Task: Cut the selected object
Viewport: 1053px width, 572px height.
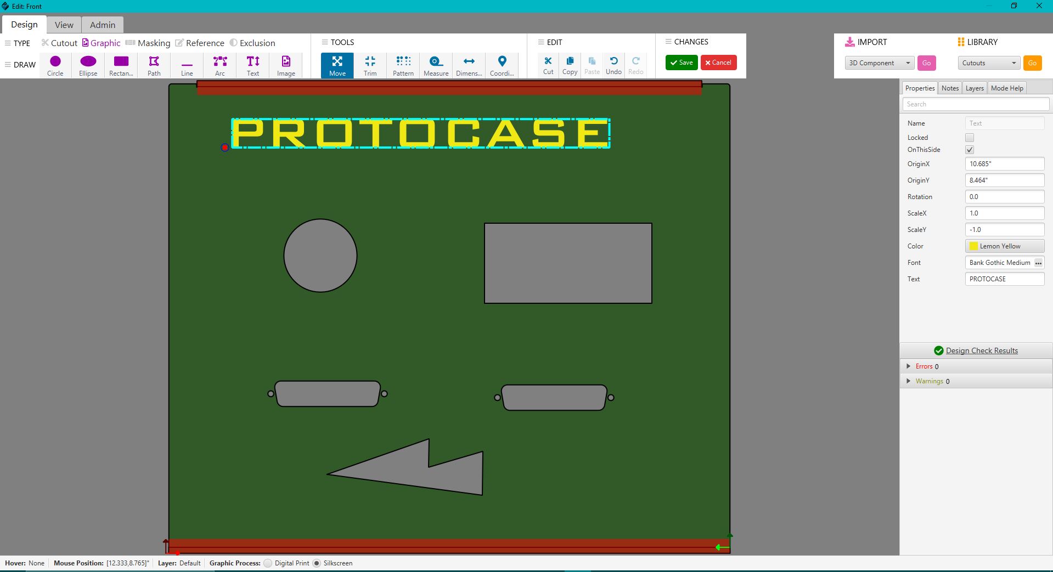Action: [x=548, y=65]
